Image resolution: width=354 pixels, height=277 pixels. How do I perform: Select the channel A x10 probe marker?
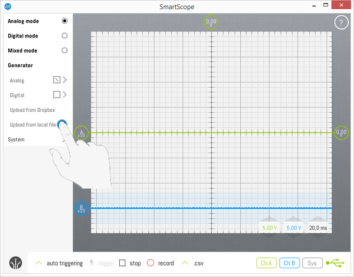81,133
